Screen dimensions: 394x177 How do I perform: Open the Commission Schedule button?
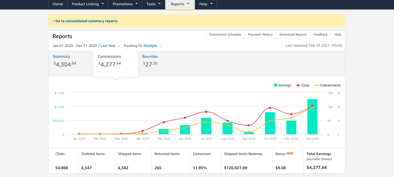[x=225, y=34]
